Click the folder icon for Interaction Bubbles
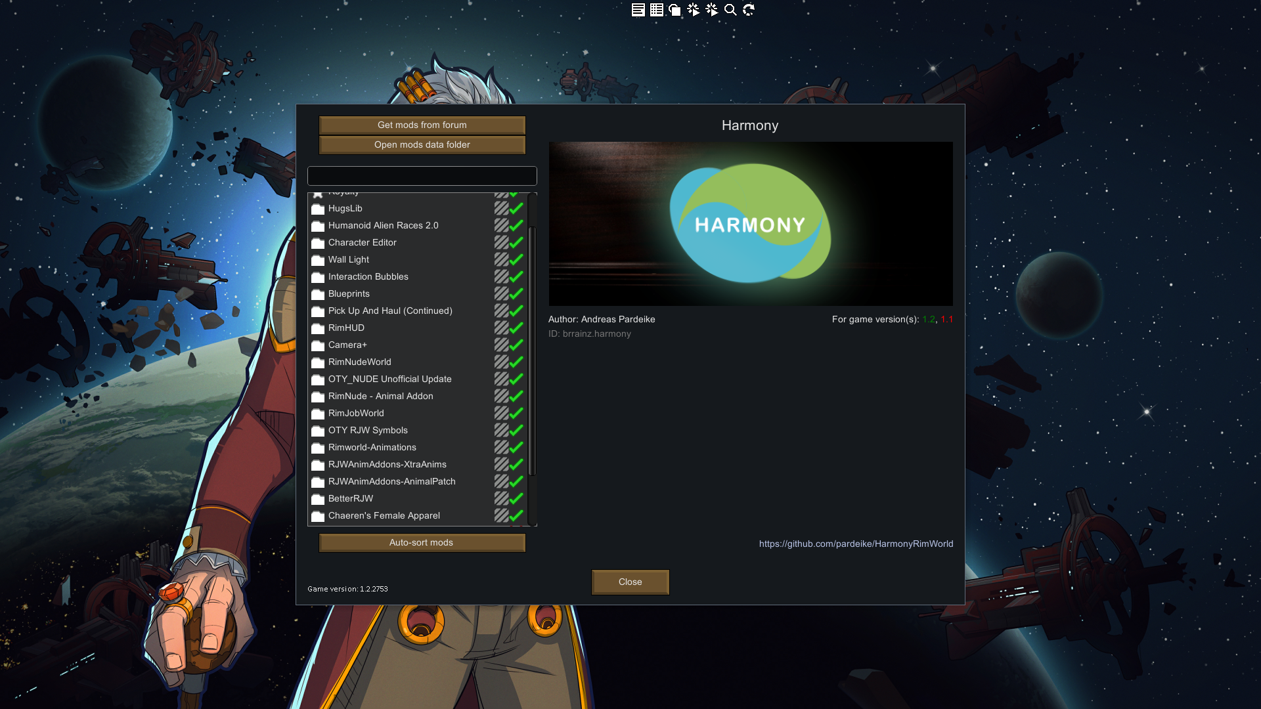The image size is (1261, 709). coord(318,277)
